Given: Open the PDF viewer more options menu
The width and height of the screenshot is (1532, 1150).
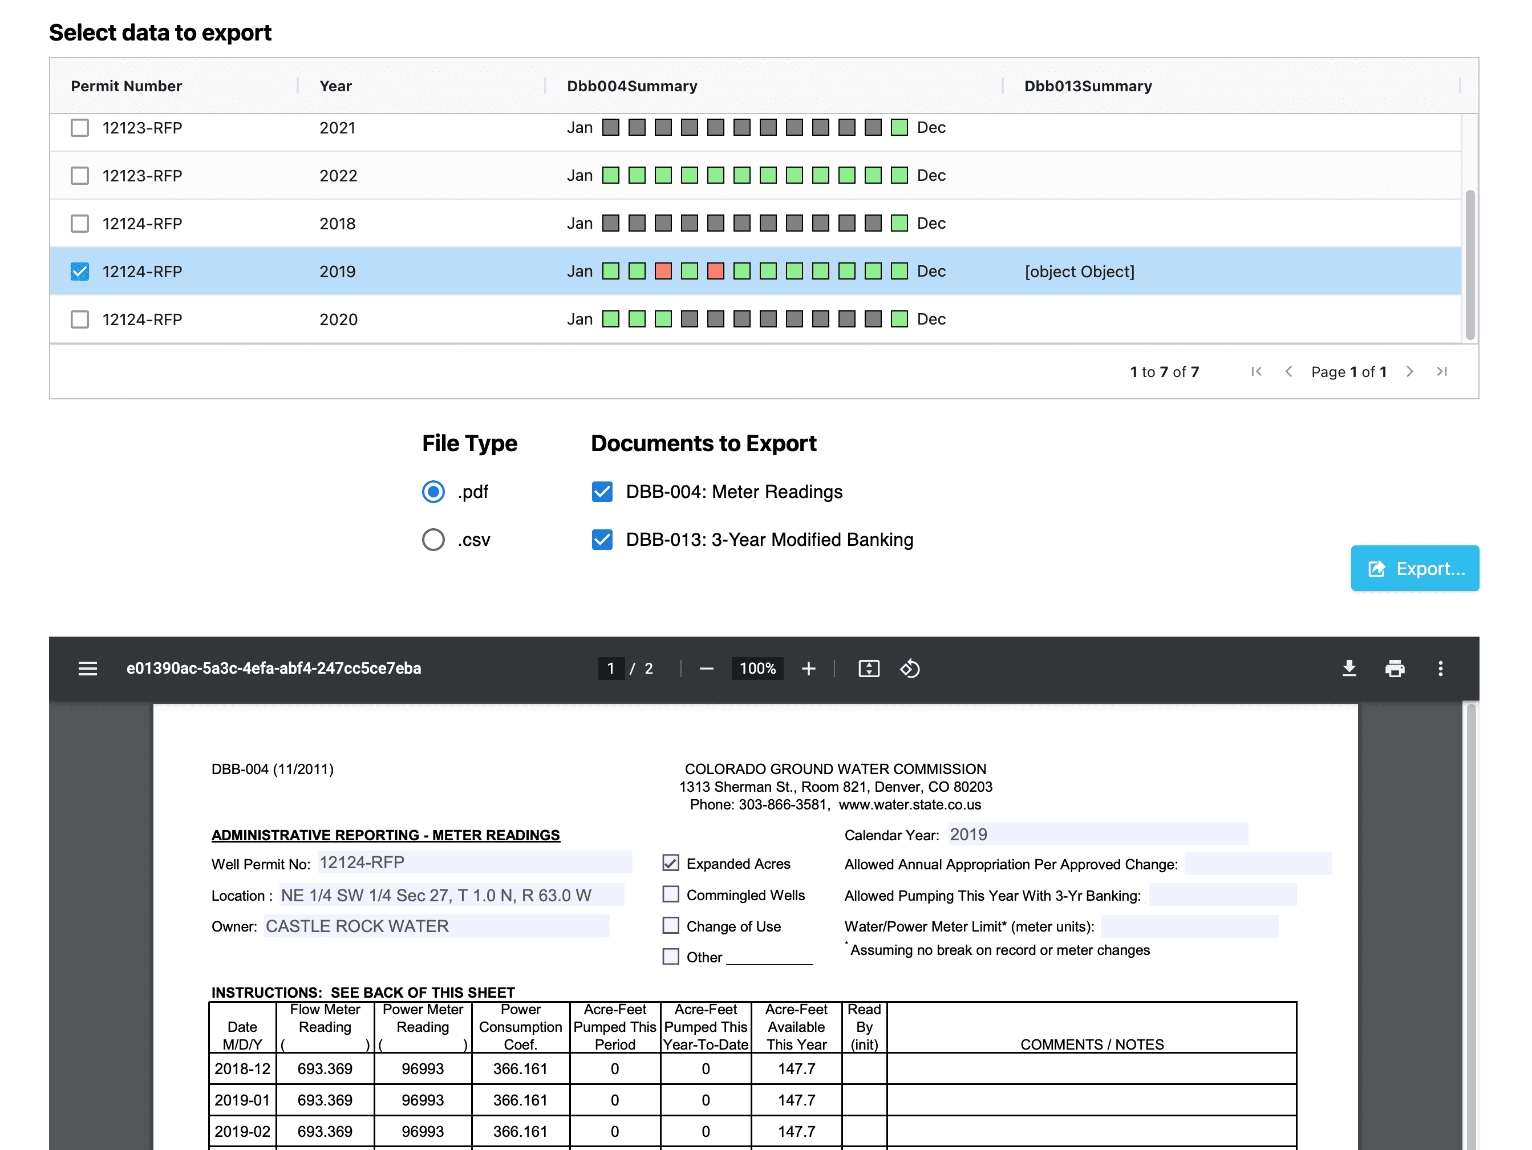Looking at the screenshot, I should [1440, 669].
